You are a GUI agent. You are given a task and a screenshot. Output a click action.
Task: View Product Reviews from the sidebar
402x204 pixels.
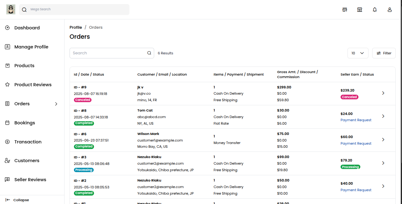click(x=33, y=84)
